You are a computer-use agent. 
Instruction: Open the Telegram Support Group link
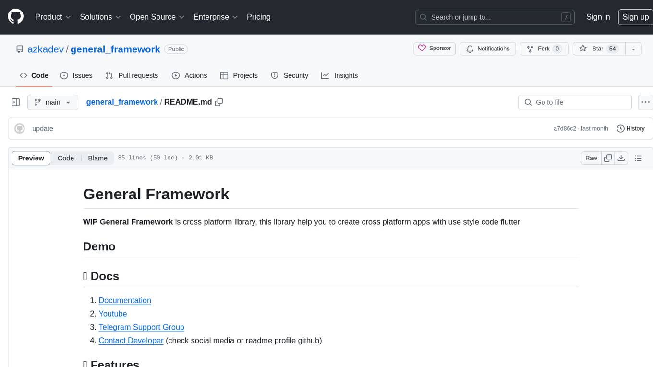click(x=141, y=327)
